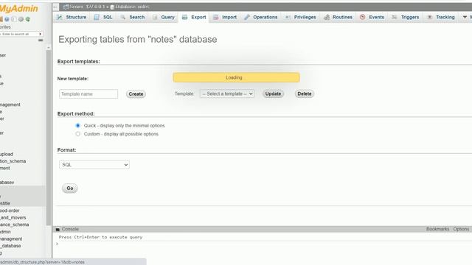Click the Privileges tab icon
Screen dimensions: 472x265
point(288,17)
